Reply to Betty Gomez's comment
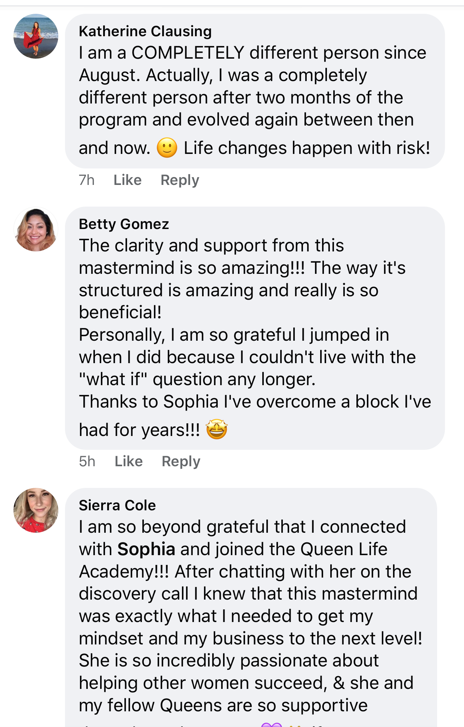This screenshot has height=727, width=464. click(x=181, y=461)
